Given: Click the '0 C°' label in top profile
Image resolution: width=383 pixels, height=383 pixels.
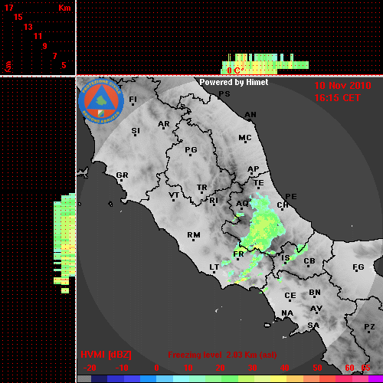Looking at the screenshot, I should [235, 70].
